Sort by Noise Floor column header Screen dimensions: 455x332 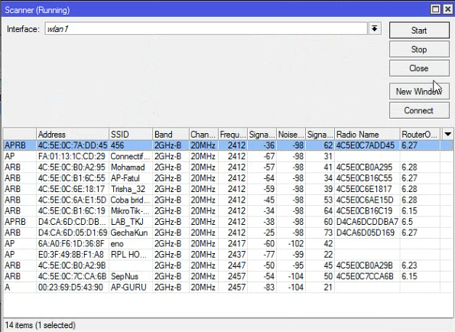click(x=291, y=135)
